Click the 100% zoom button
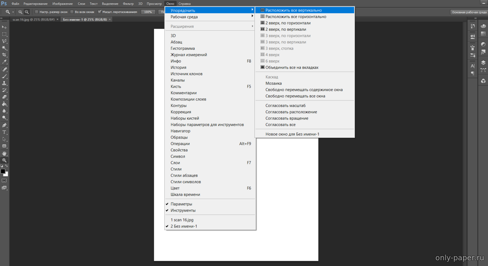488x266 pixels. (x=148, y=12)
